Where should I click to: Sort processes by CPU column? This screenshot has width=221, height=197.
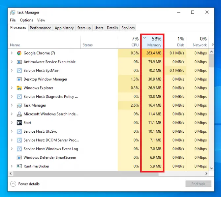129,42
